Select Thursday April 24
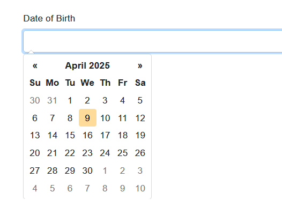The height and width of the screenshot is (200, 282). [x=105, y=153]
